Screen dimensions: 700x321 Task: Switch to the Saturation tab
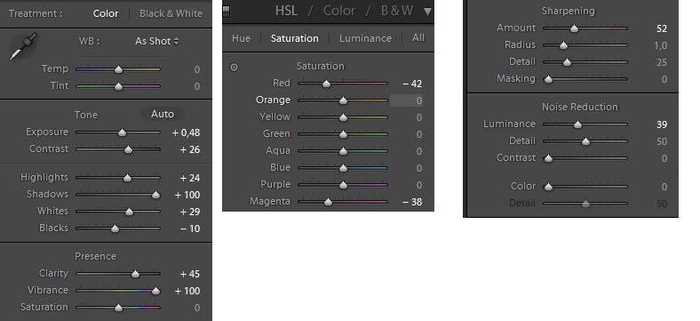(295, 38)
